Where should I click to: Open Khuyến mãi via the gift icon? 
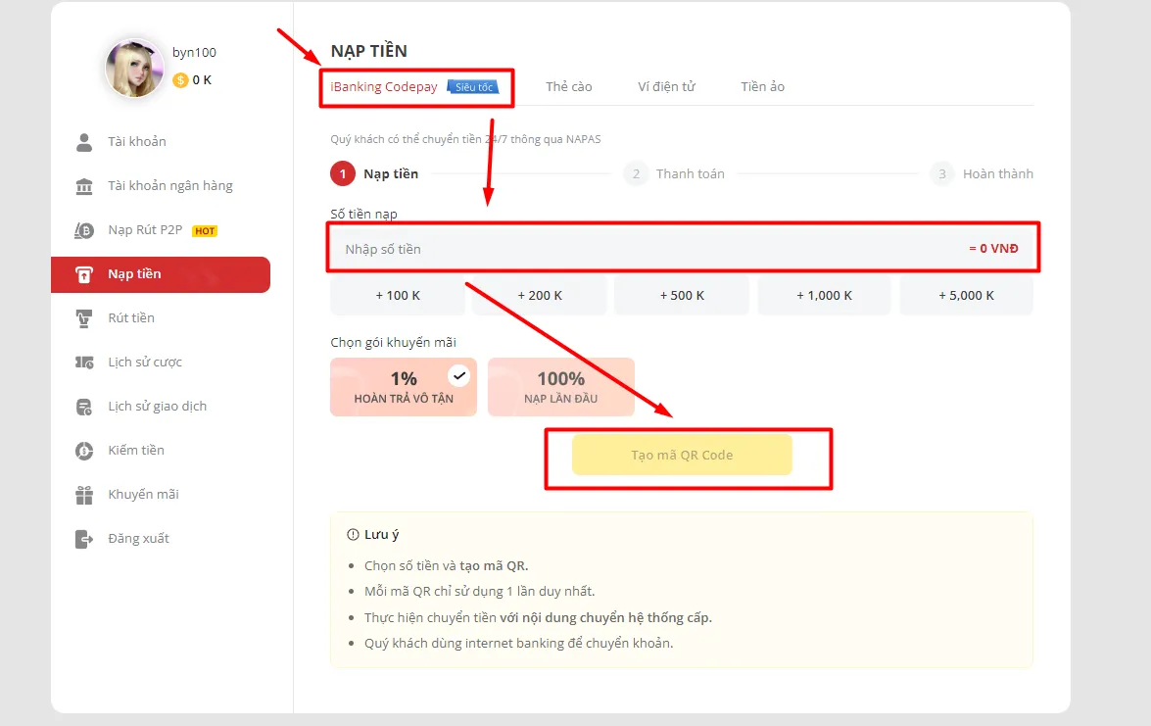point(87,494)
